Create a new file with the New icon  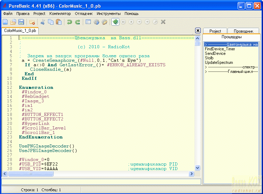[5, 22]
